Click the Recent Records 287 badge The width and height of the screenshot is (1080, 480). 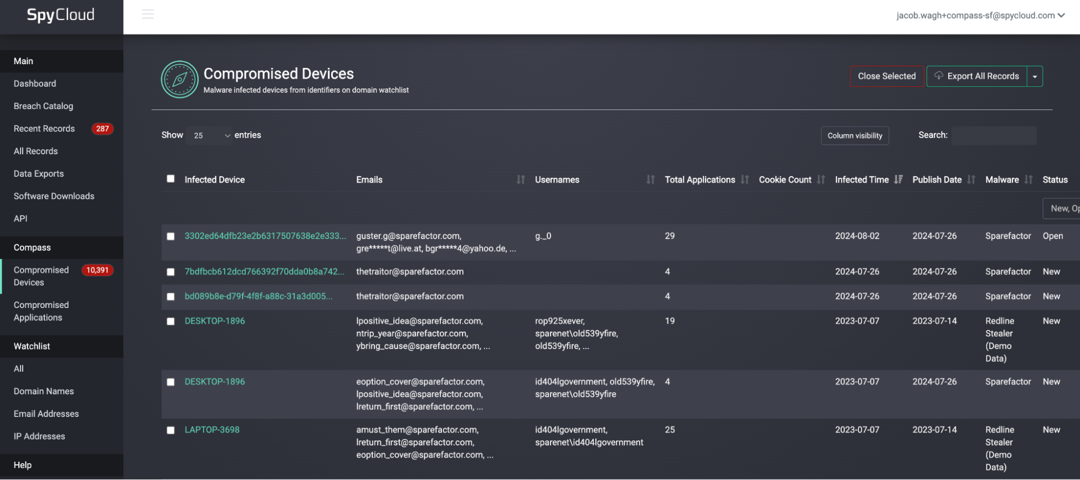[103, 129]
